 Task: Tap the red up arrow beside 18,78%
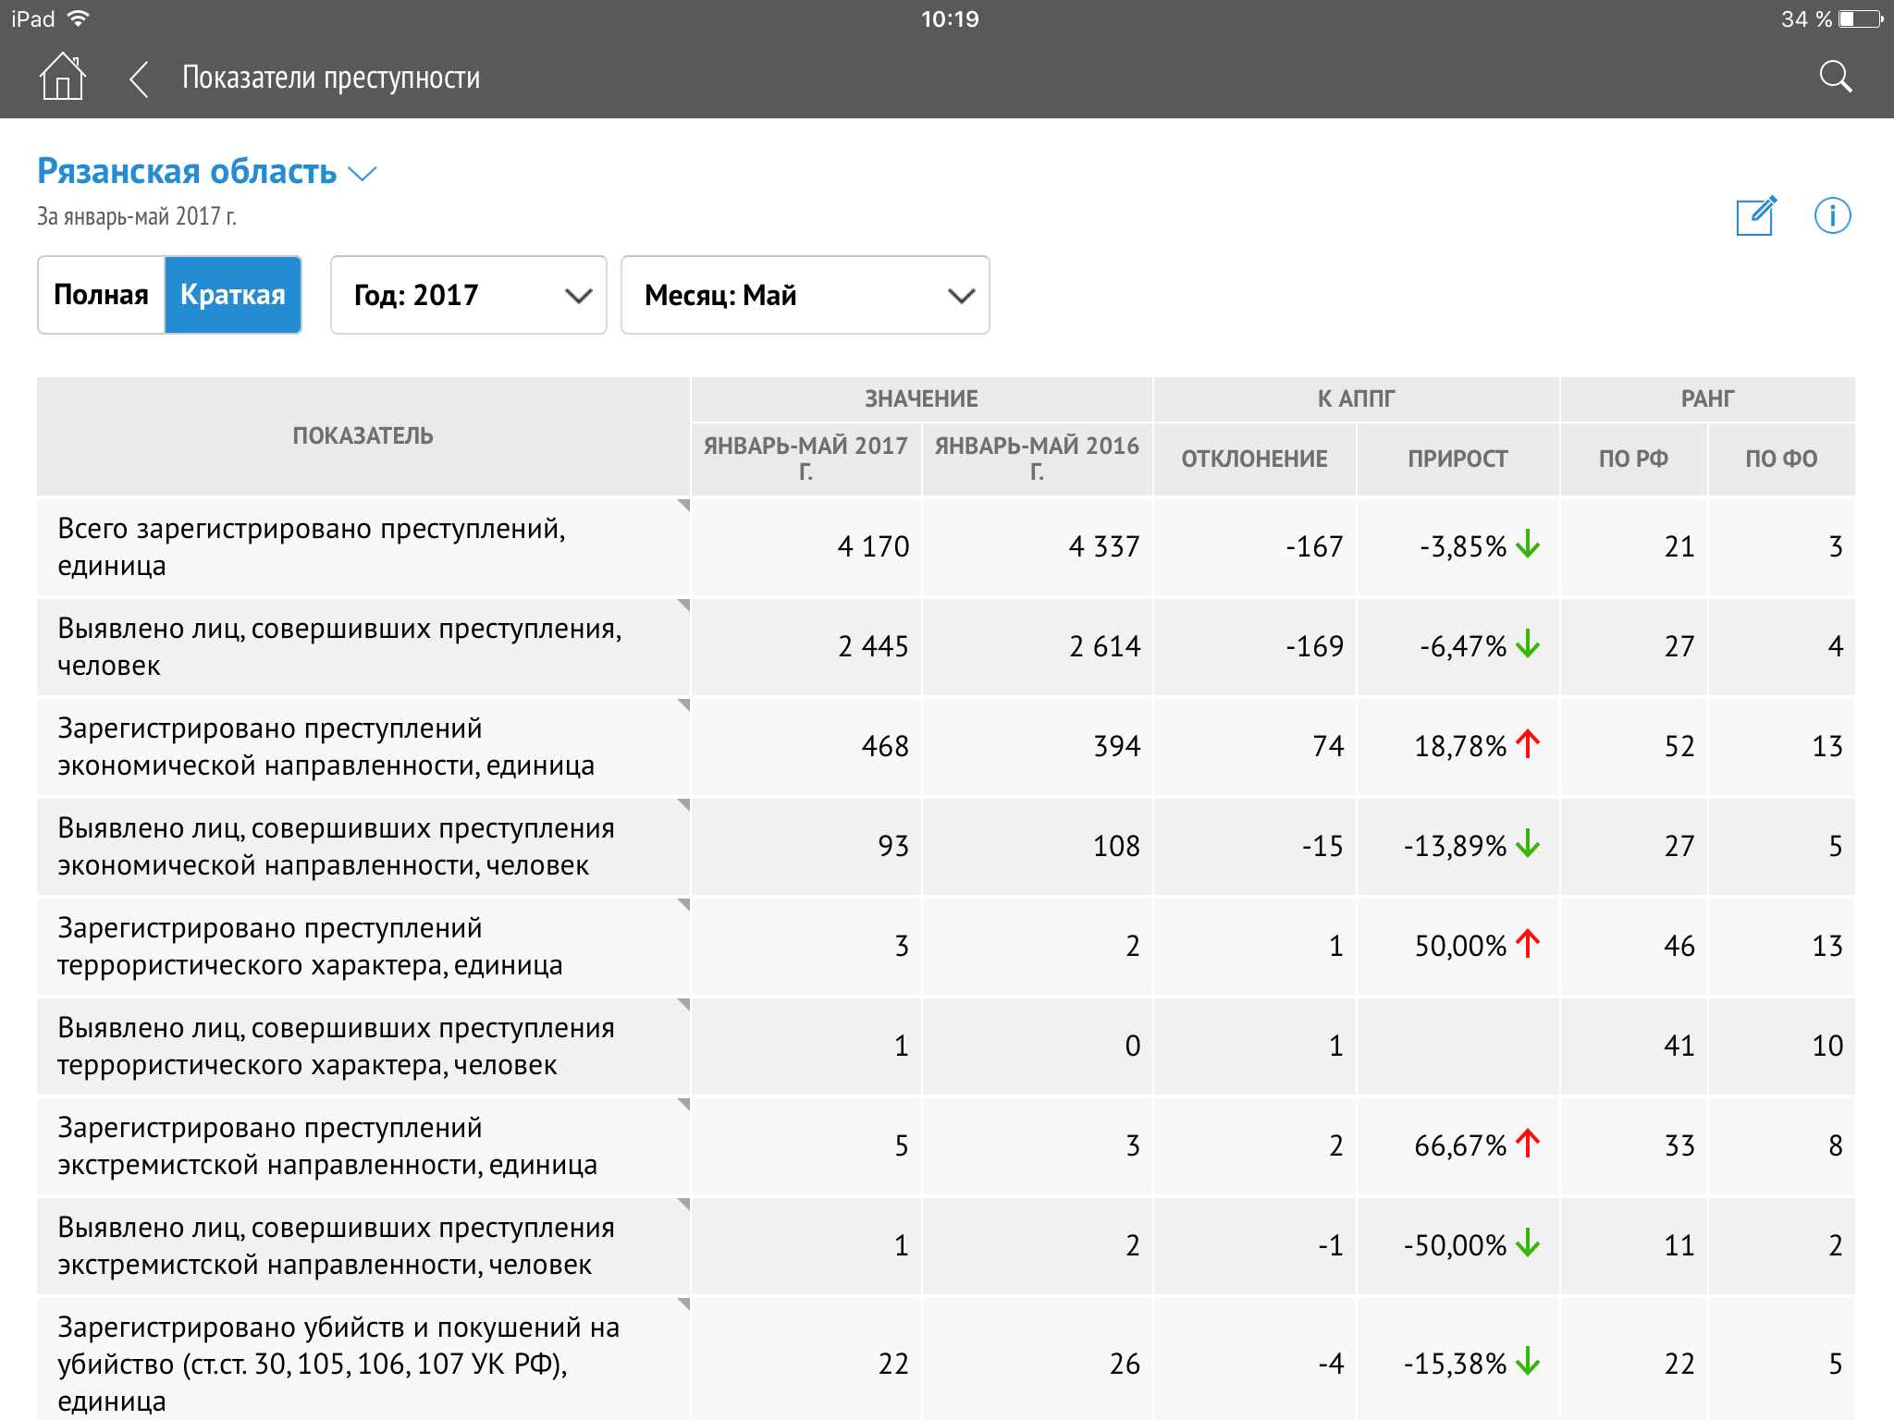(1528, 744)
